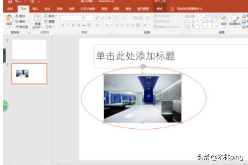Viewport: 248px width, 165px height.
Task: Select the triangle shape in shapes gallery
Action: tap(193, 21)
